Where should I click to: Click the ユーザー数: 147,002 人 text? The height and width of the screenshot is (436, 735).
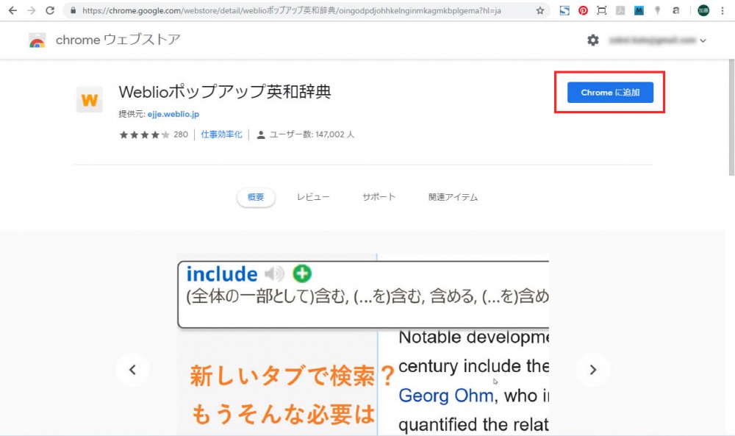pyautogui.click(x=312, y=135)
